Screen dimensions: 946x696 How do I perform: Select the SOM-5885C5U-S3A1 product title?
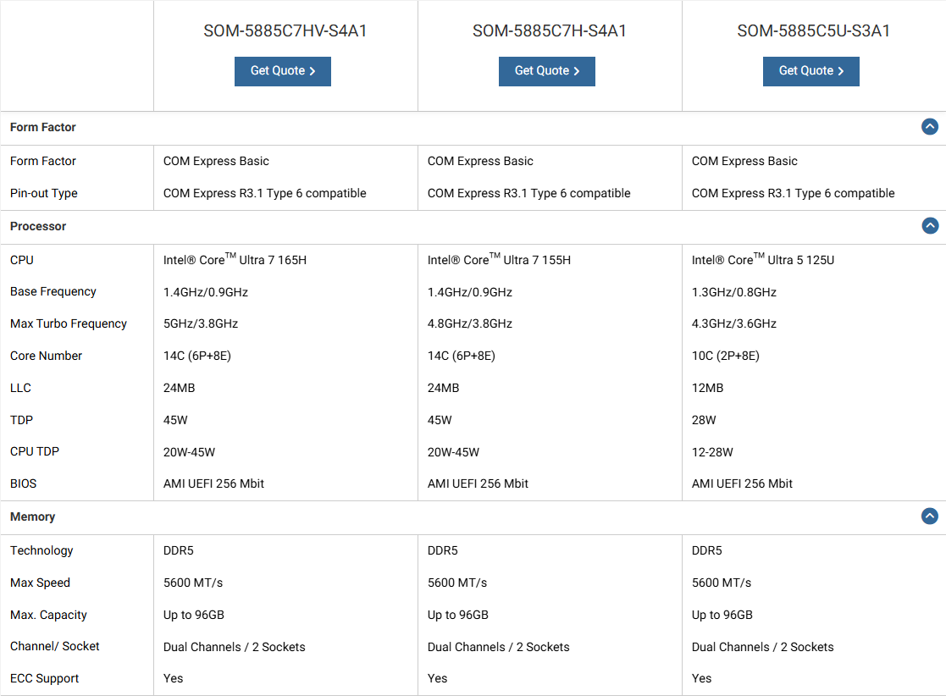click(814, 30)
